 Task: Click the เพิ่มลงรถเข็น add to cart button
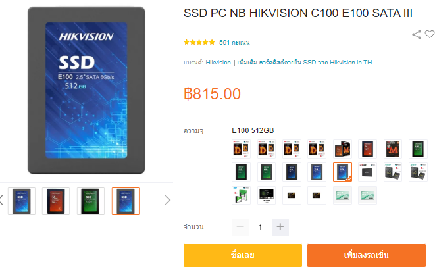pos(367,256)
